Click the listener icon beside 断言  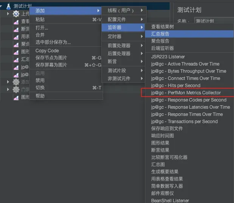(16, 29)
